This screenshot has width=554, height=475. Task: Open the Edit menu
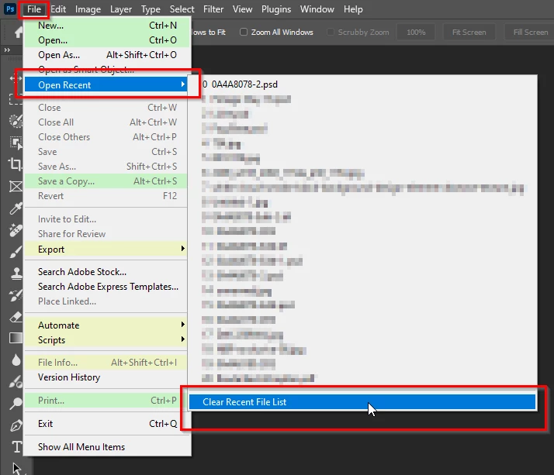click(58, 9)
